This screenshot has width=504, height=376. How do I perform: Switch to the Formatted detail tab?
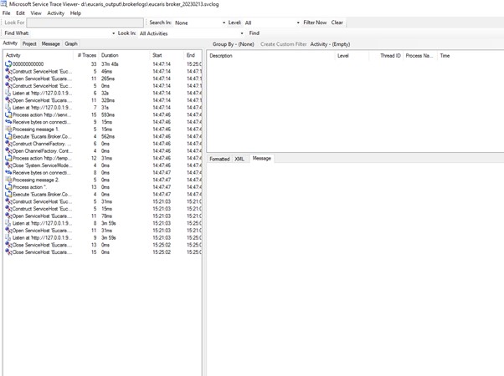click(219, 159)
